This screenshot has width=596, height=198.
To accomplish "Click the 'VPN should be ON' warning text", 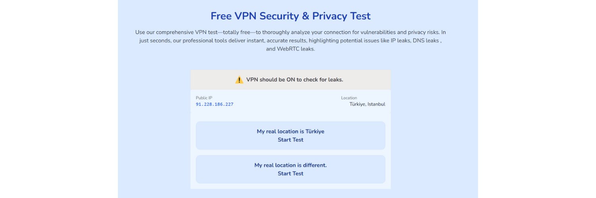I will click(x=294, y=80).
